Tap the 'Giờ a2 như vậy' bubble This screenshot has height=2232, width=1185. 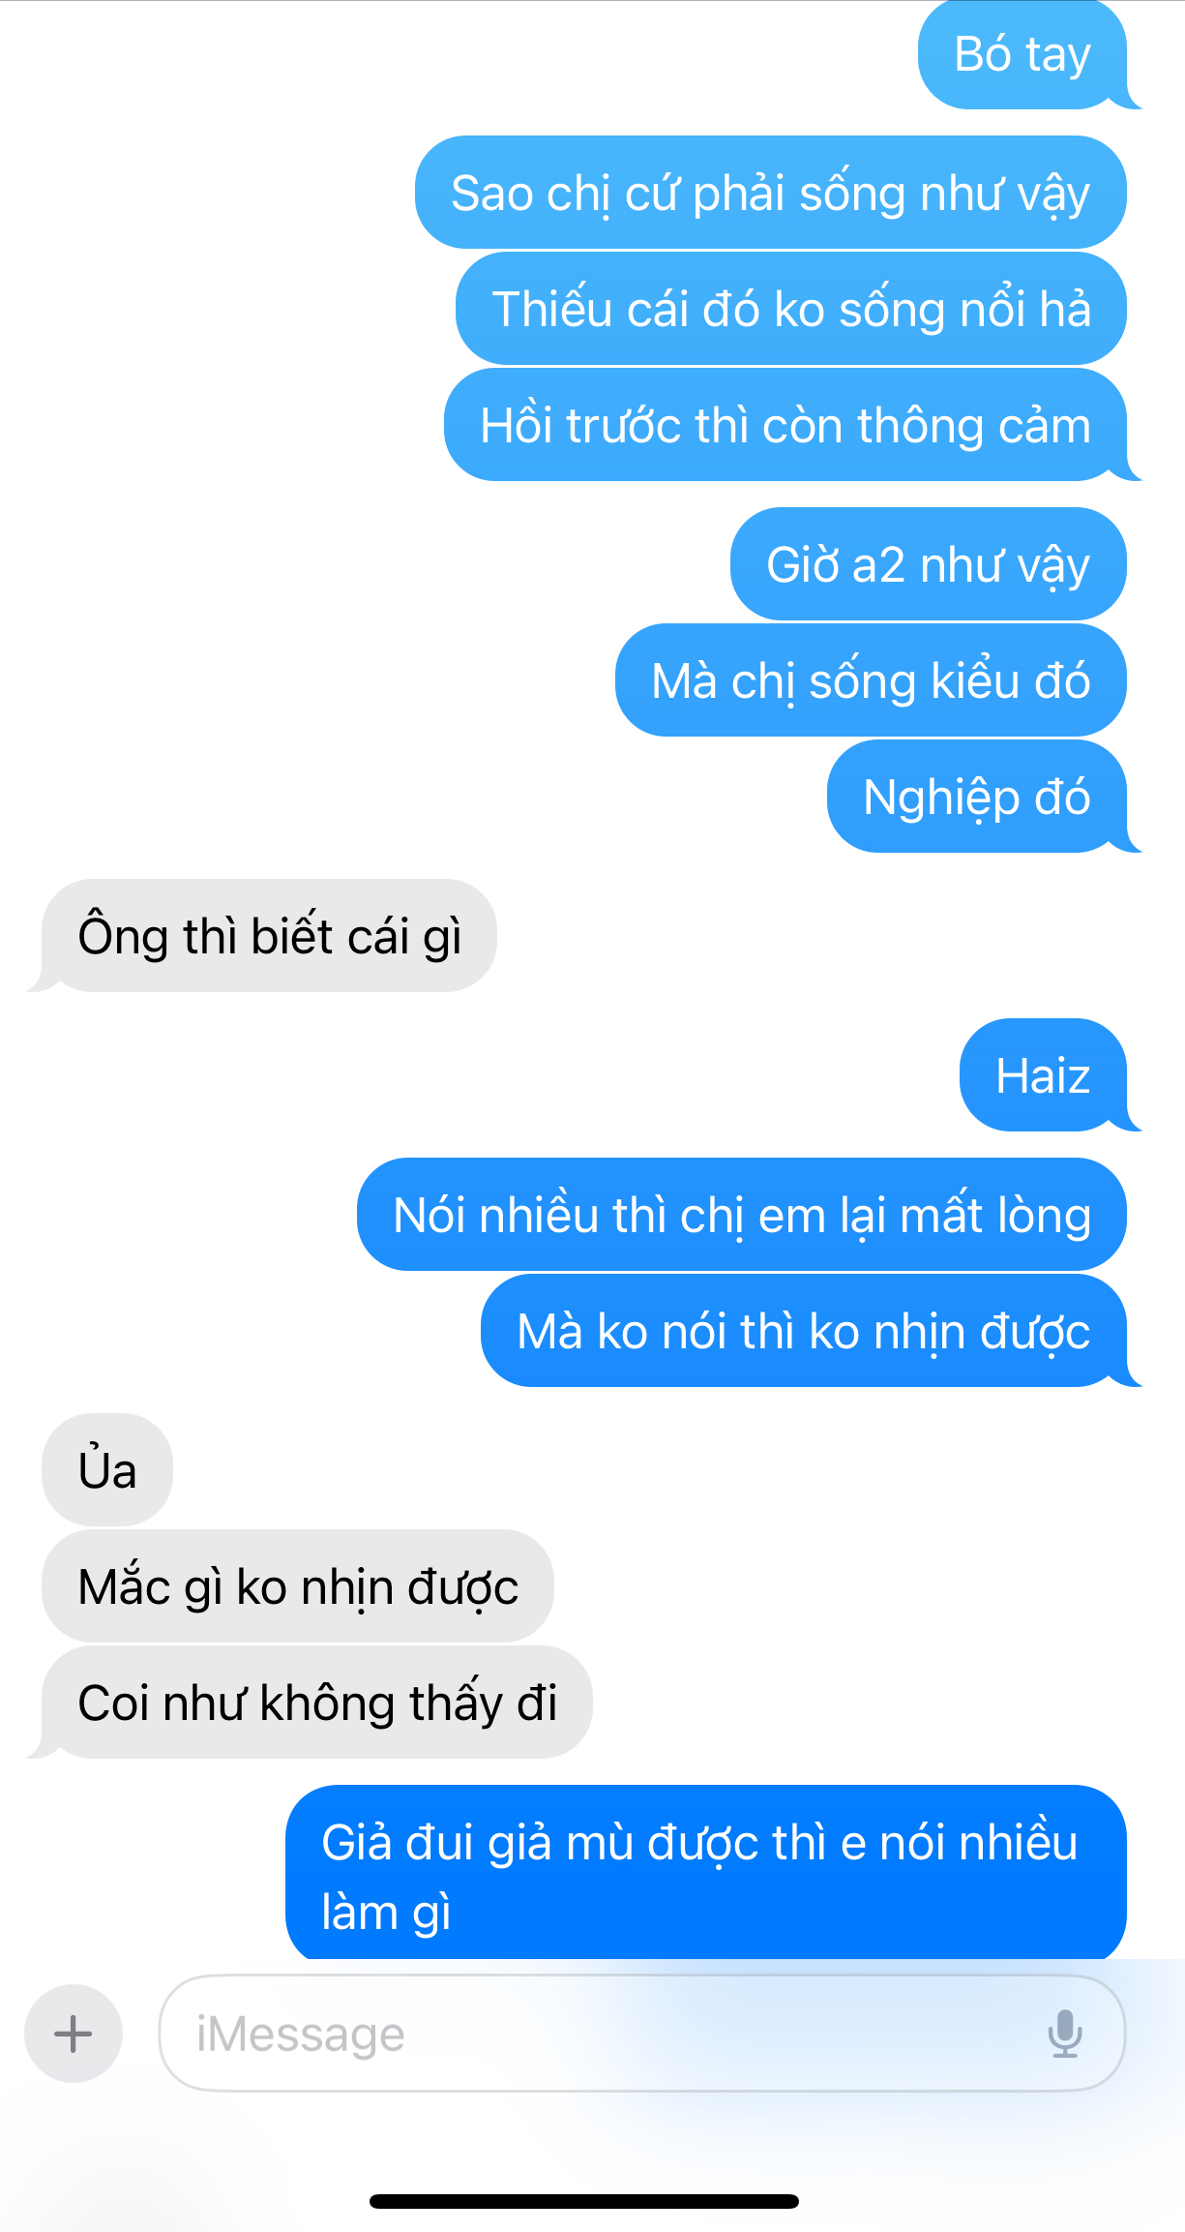(929, 564)
